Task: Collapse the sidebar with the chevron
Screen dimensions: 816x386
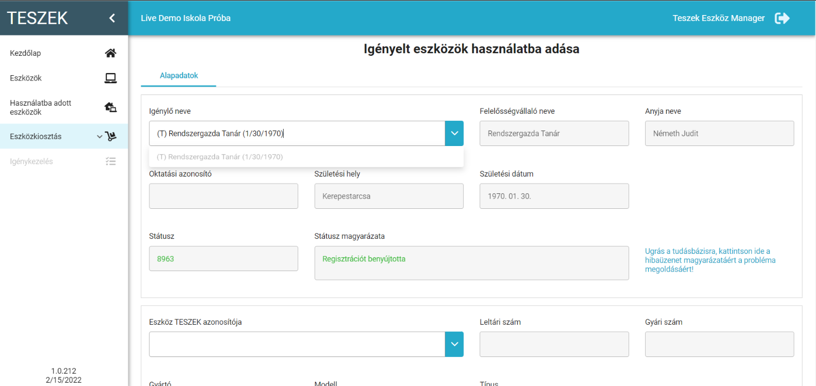Action: 112,18
